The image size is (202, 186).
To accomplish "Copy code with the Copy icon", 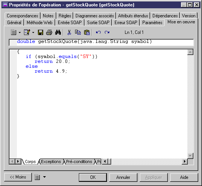I will pyautogui.click(x=78, y=32).
